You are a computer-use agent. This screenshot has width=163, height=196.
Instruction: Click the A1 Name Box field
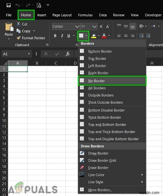click(x=14, y=54)
